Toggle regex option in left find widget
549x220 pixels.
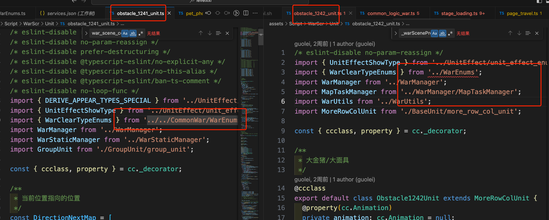click(141, 33)
